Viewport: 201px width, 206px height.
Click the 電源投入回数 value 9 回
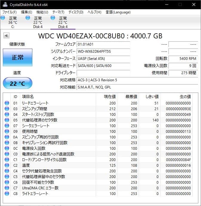(x=183, y=65)
